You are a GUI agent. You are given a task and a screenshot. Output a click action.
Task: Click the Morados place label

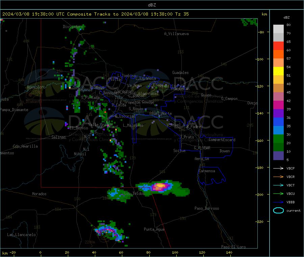pyautogui.click(x=39, y=194)
